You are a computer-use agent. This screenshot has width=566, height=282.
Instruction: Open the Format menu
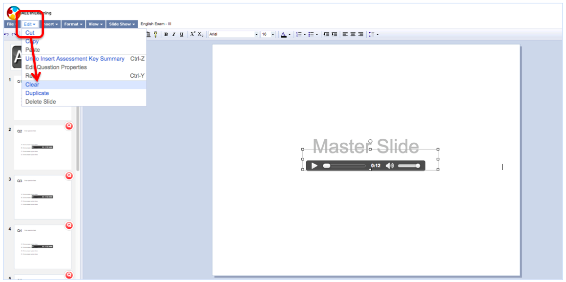73,24
